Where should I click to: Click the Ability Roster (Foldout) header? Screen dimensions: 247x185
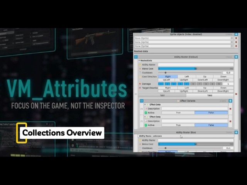click(x=186, y=57)
